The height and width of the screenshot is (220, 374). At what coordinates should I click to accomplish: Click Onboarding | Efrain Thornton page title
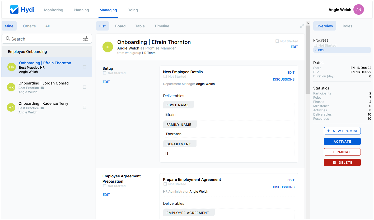pyautogui.click(x=154, y=42)
